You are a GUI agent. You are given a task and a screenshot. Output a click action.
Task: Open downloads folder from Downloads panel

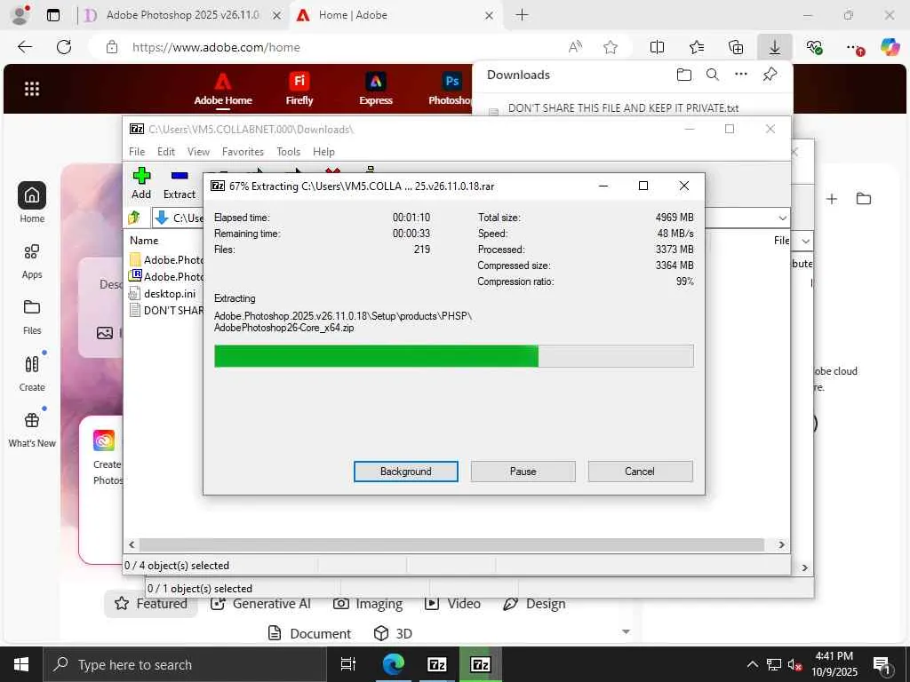(x=684, y=75)
